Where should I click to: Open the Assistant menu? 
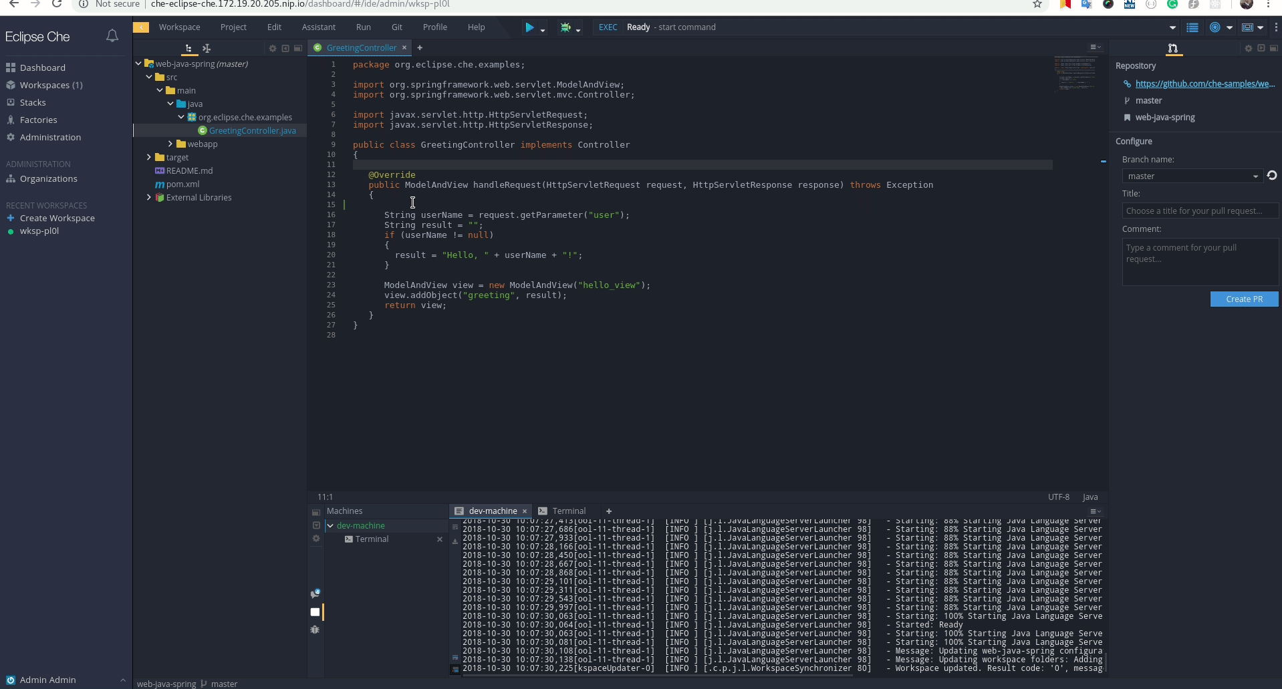[x=319, y=27]
